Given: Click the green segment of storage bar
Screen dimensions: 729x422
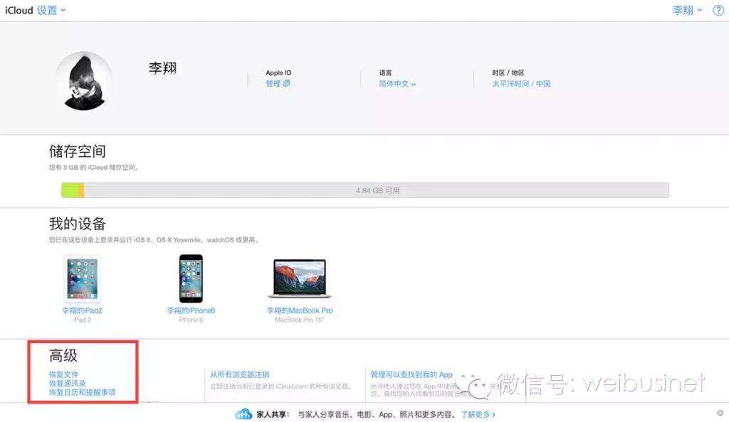Looking at the screenshot, I should tap(70, 190).
